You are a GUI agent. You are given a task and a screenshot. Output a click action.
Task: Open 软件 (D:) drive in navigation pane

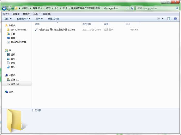pos(15,84)
